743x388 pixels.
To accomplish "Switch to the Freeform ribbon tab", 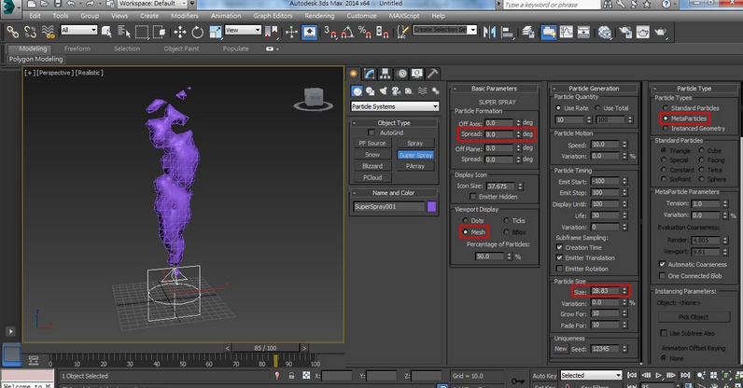I will pyautogui.click(x=77, y=48).
